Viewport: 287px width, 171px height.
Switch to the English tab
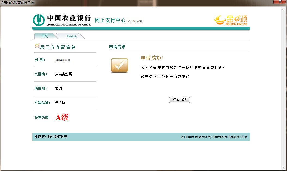72,36
